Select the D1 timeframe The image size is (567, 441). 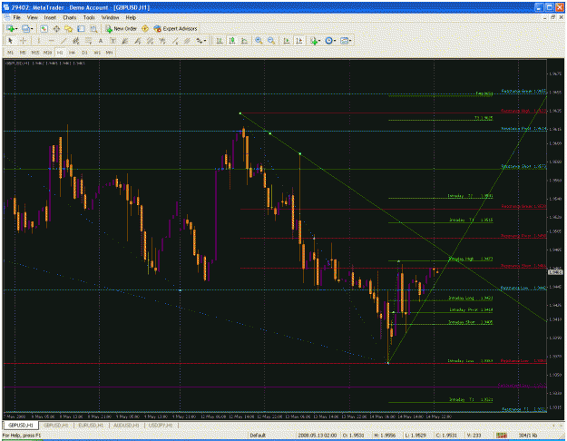tap(84, 53)
